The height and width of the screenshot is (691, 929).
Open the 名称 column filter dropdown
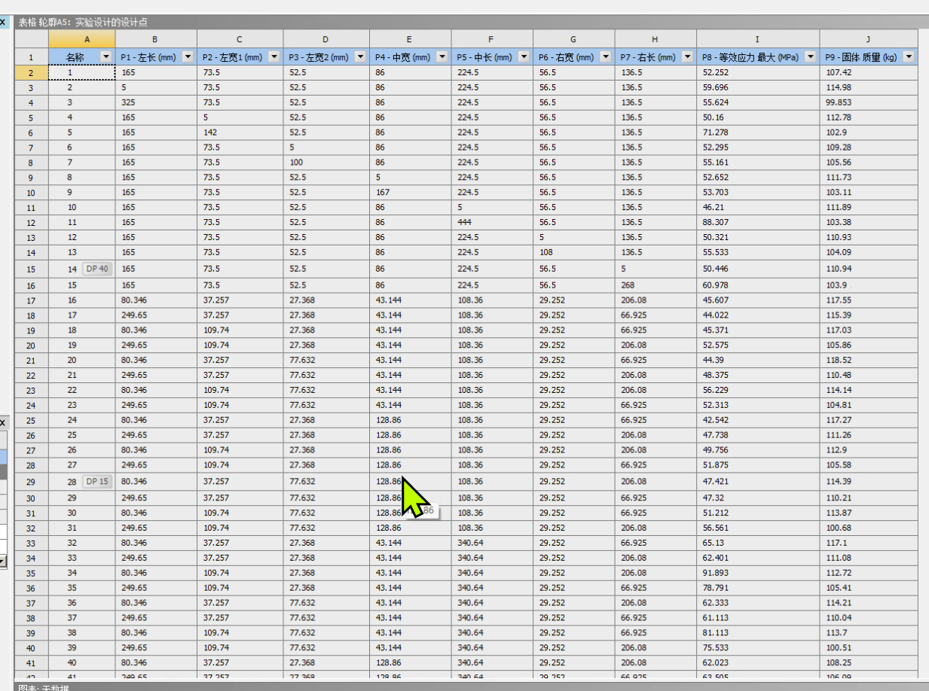point(105,57)
